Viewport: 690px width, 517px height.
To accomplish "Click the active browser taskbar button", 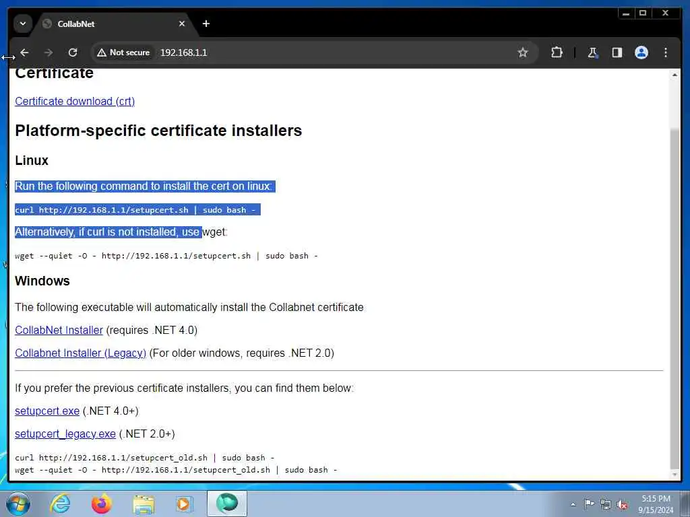I will click(x=227, y=504).
